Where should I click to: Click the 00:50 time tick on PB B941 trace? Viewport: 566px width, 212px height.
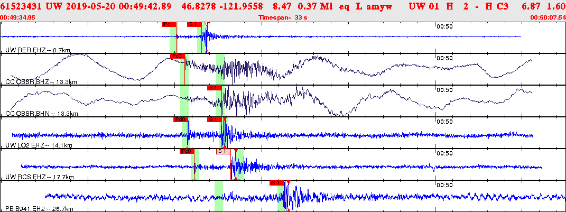(x=445, y=185)
